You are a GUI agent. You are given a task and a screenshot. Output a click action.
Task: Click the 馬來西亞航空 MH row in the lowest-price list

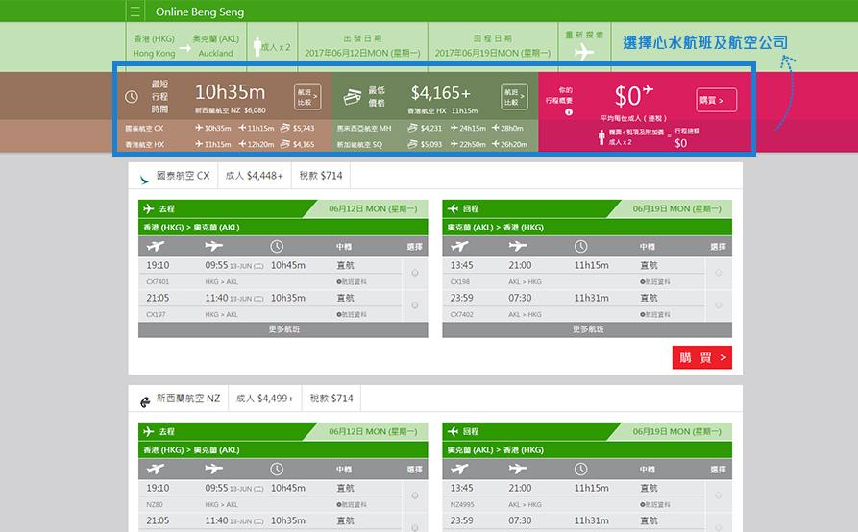click(430, 128)
